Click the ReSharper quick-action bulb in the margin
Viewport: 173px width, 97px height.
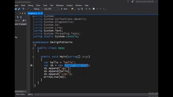[x=31, y=65]
